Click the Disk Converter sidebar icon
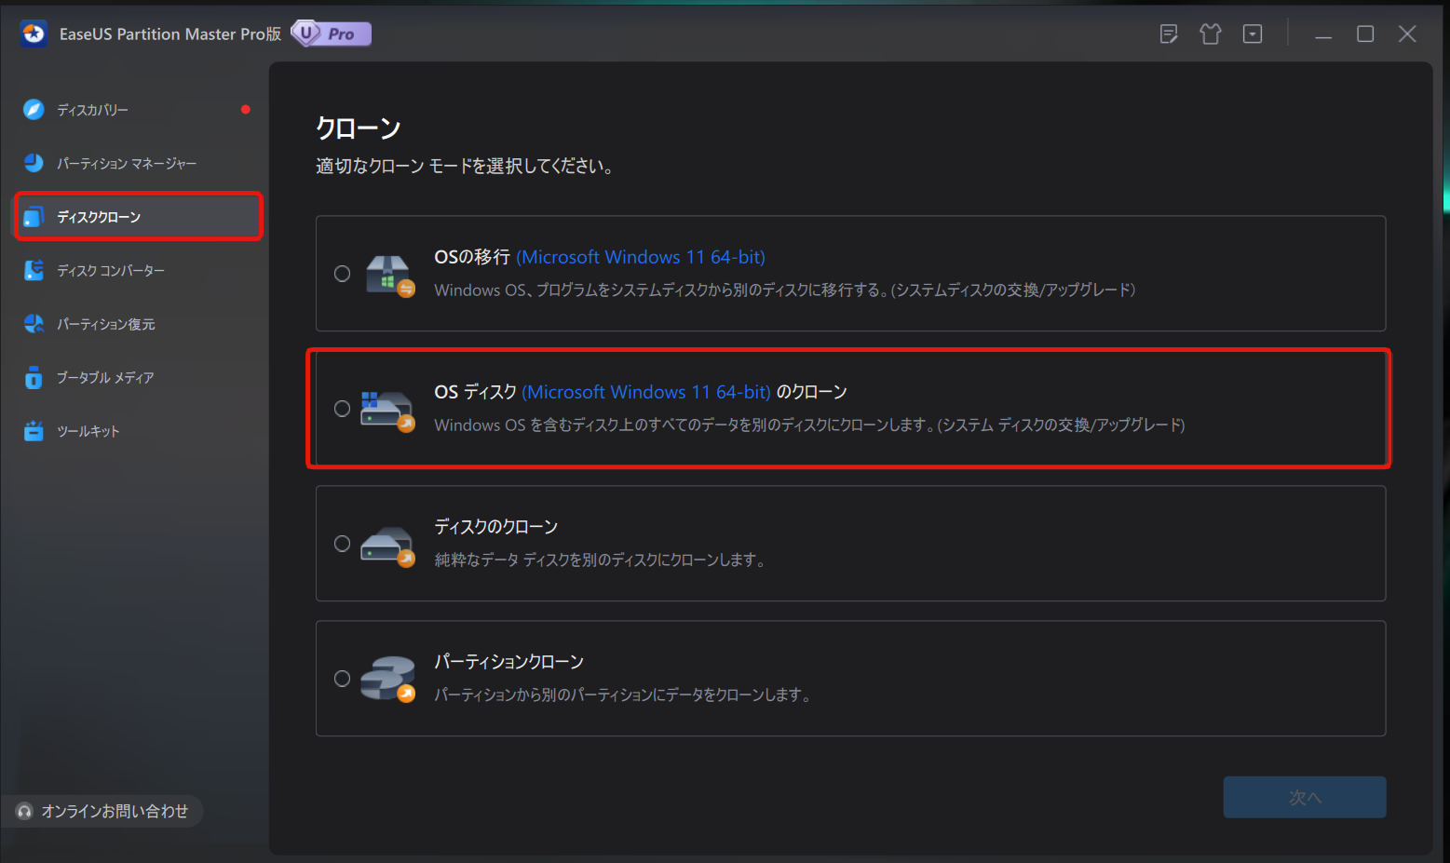The image size is (1450, 863). coord(34,271)
